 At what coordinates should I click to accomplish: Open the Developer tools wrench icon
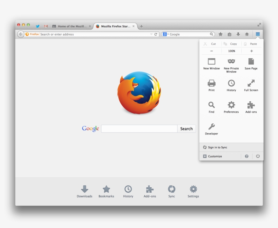(212, 127)
